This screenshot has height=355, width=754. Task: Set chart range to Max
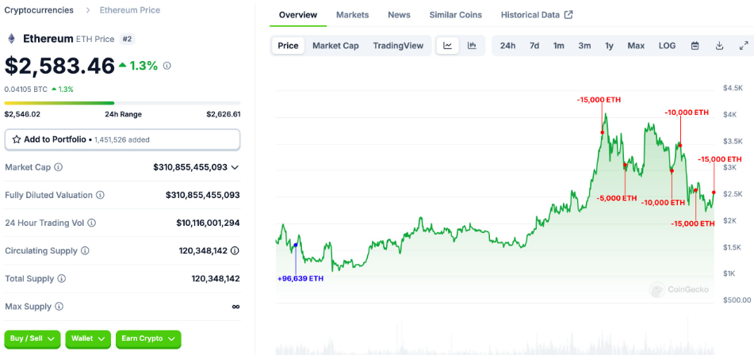[636, 46]
